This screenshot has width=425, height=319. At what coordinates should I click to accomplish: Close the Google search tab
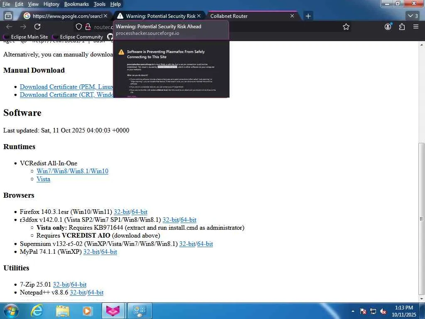click(x=105, y=16)
